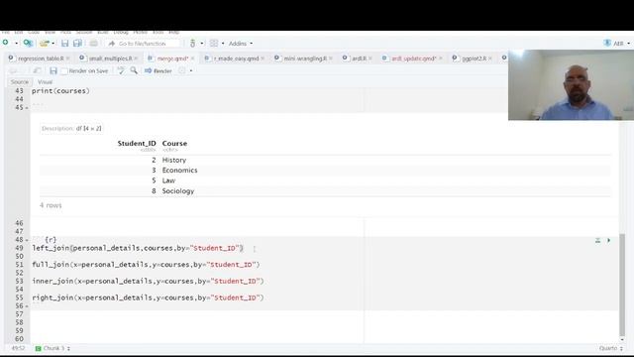Click the Economics cell in output table

tap(179, 171)
